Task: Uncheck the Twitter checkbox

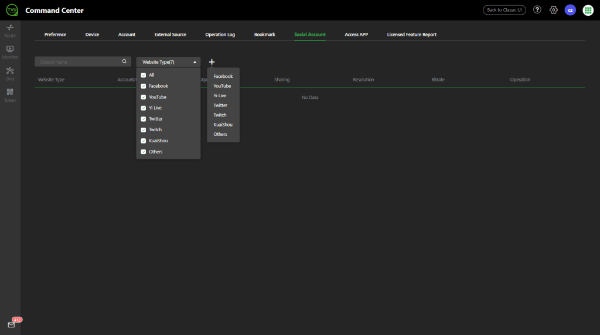Action: point(144,119)
